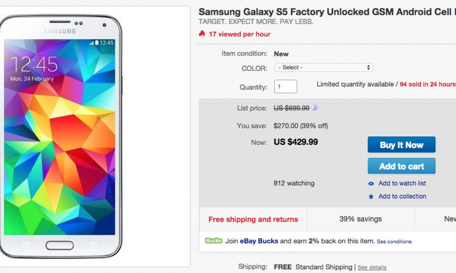The image size is (456, 273).
Task: Click Add to collection link
Action: pos(402,196)
